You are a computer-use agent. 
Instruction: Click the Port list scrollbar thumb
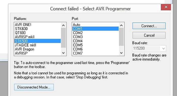click(x=121, y=37)
